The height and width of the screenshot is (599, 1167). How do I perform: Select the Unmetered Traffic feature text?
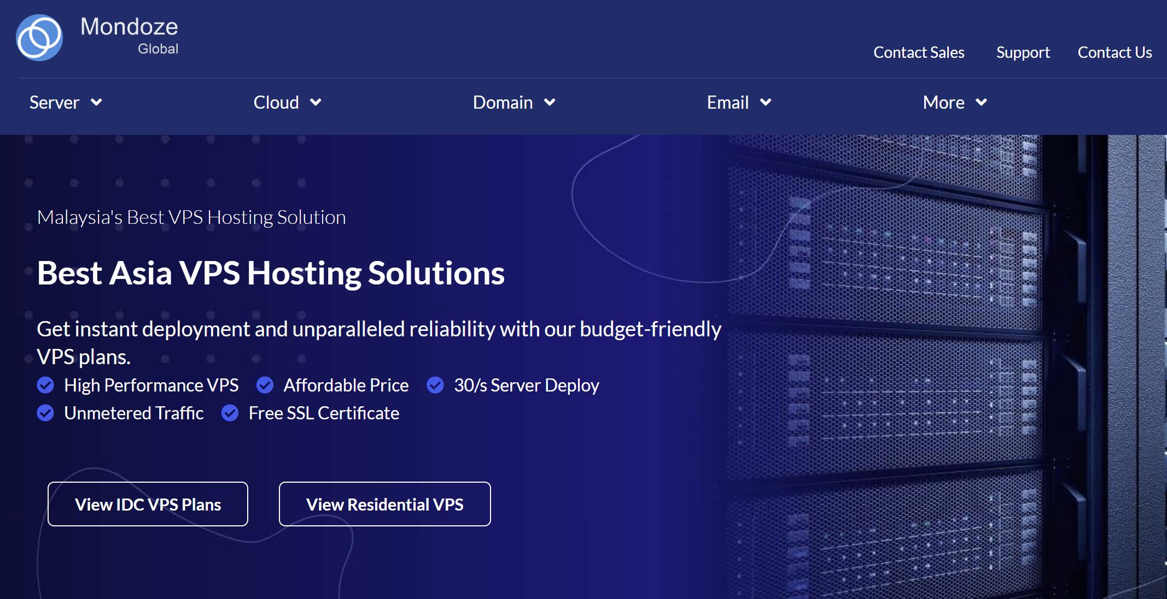click(133, 413)
